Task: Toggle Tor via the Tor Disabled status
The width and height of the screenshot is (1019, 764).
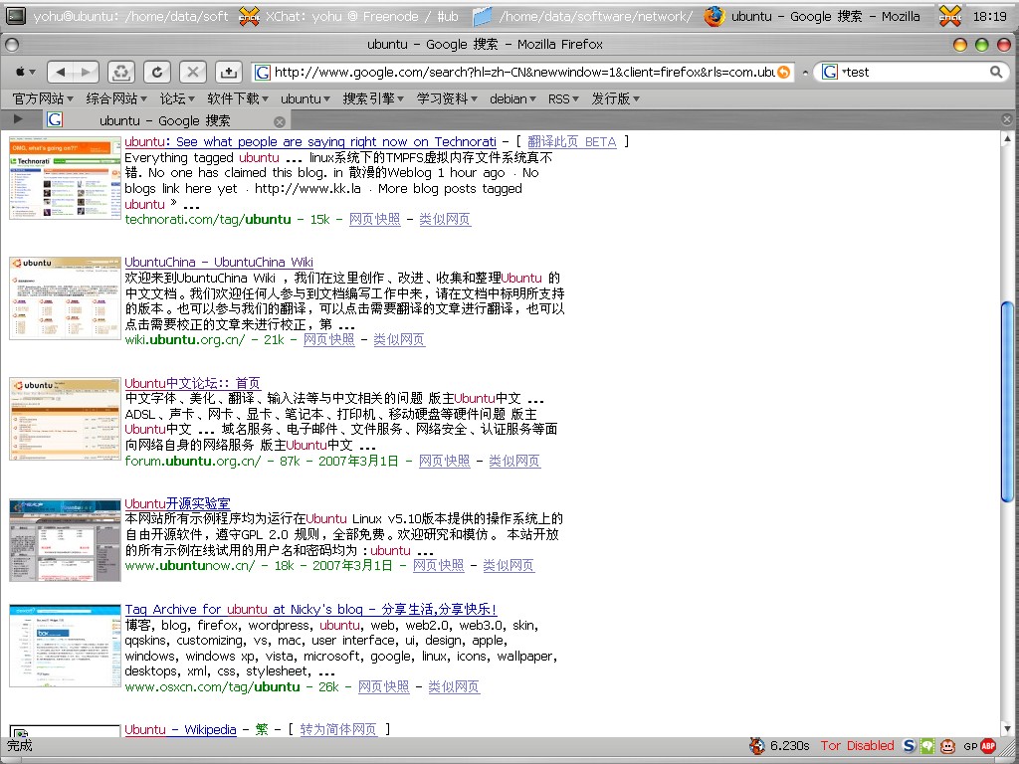Action: pyautogui.click(x=857, y=746)
